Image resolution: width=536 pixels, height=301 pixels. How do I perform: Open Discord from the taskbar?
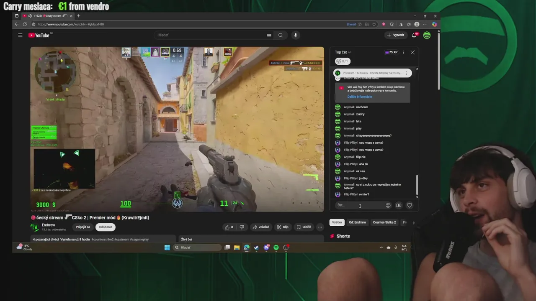point(266,247)
